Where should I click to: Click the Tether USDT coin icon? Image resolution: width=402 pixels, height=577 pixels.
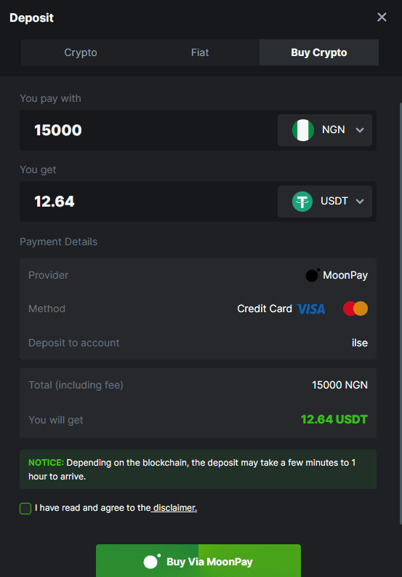coord(302,202)
